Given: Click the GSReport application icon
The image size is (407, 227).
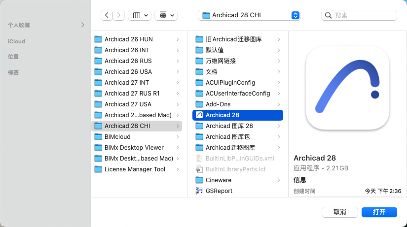Looking at the screenshot, I should [x=199, y=191].
